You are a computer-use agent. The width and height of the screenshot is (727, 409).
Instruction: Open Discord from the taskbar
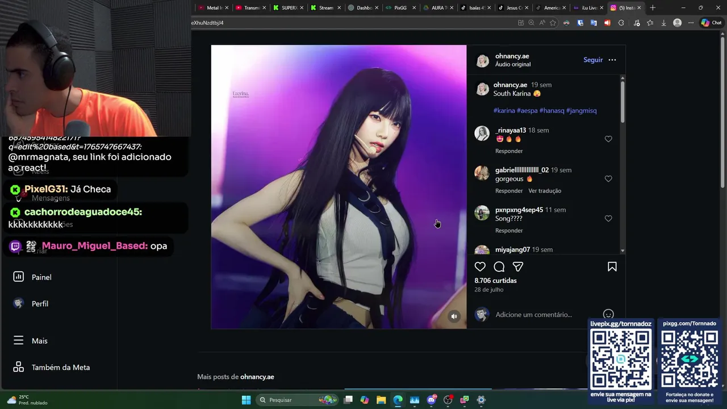(431, 400)
